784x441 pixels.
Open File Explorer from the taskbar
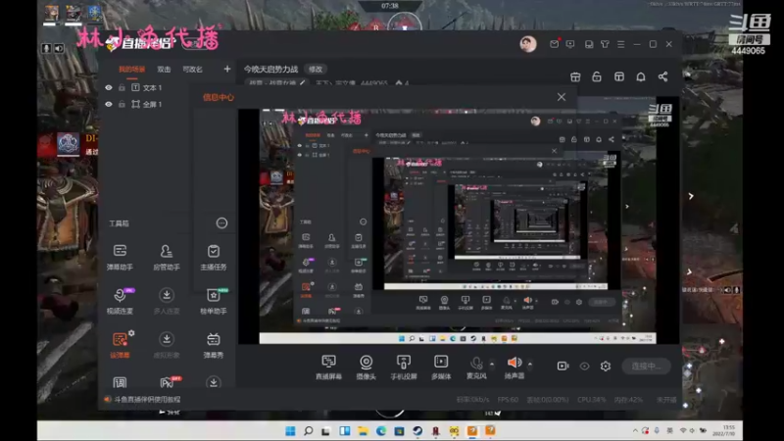click(x=363, y=430)
